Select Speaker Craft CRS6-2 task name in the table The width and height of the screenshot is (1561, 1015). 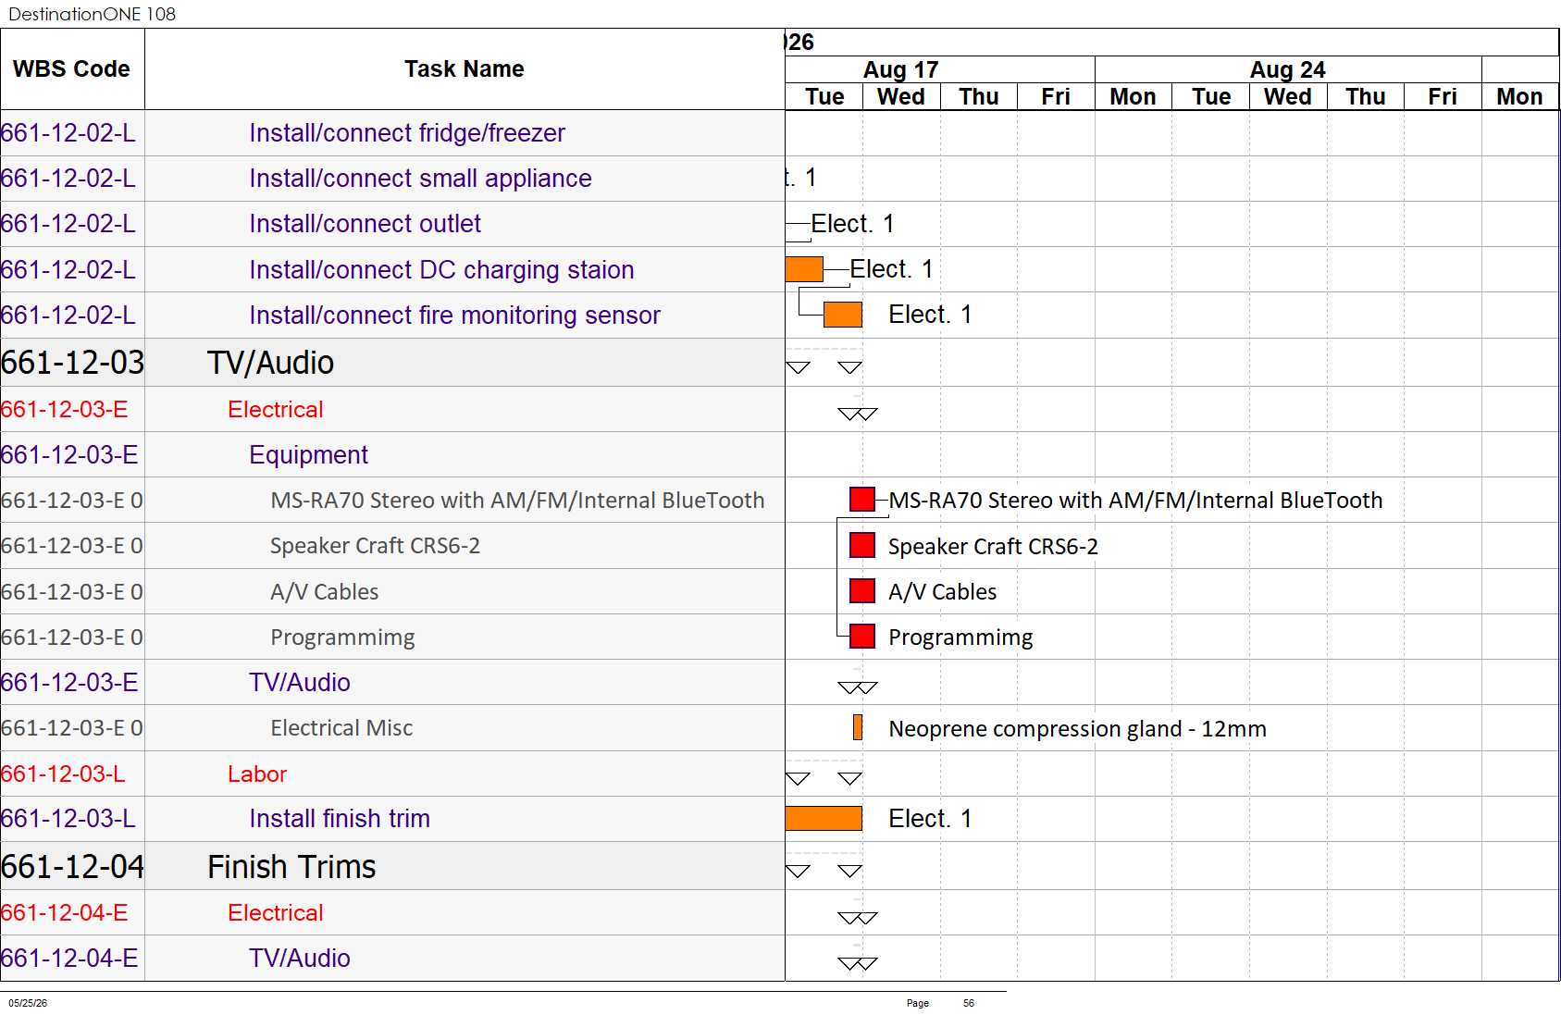click(375, 546)
